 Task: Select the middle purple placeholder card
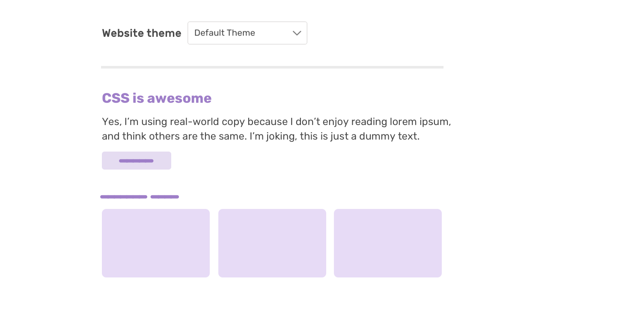(x=272, y=243)
